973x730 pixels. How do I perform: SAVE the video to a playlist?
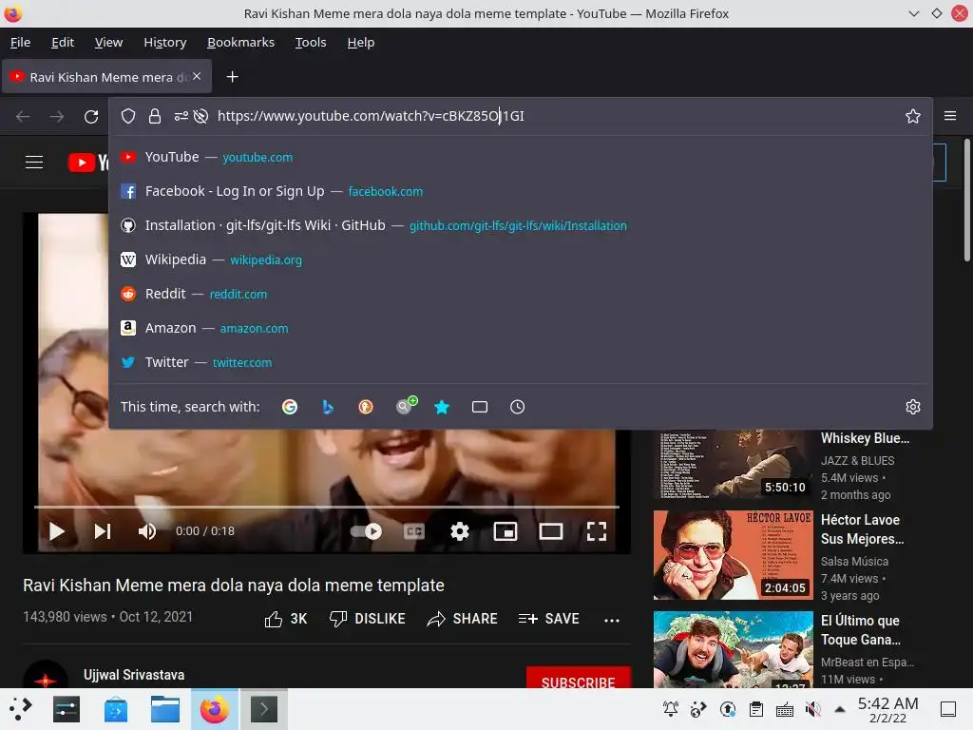pyautogui.click(x=548, y=619)
